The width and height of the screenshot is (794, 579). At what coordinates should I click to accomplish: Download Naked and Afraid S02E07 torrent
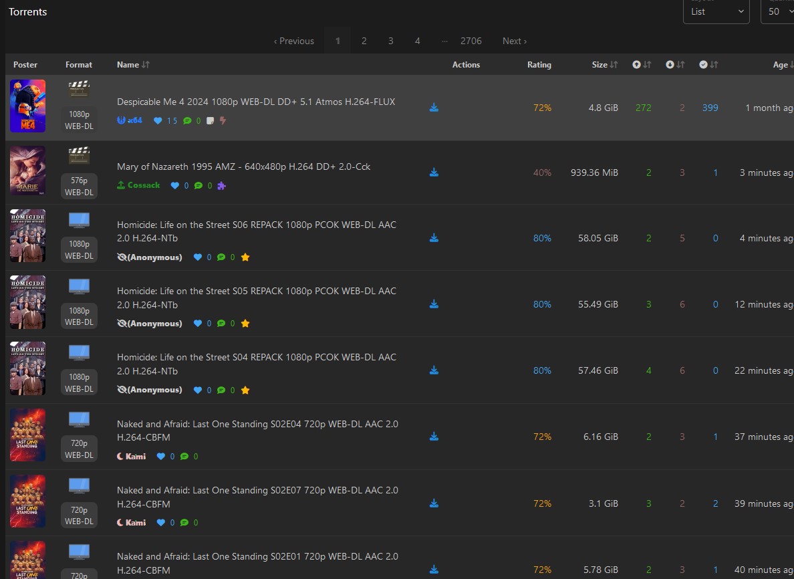point(434,503)
